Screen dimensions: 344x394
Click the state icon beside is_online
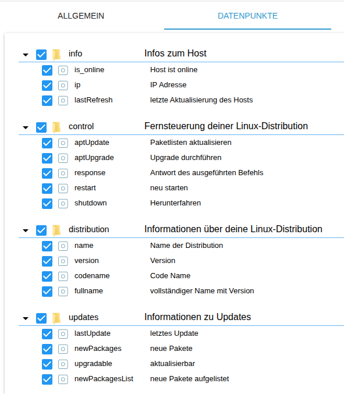pos(63,70)
